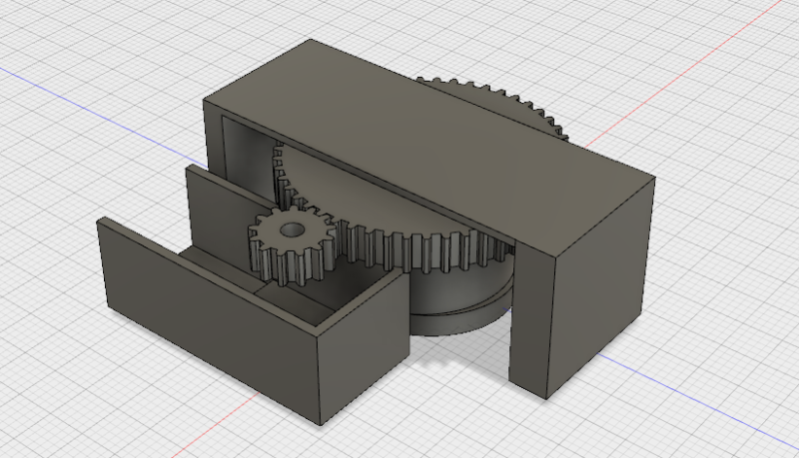Click the right end face of the housing

click(x=603, y=279)
